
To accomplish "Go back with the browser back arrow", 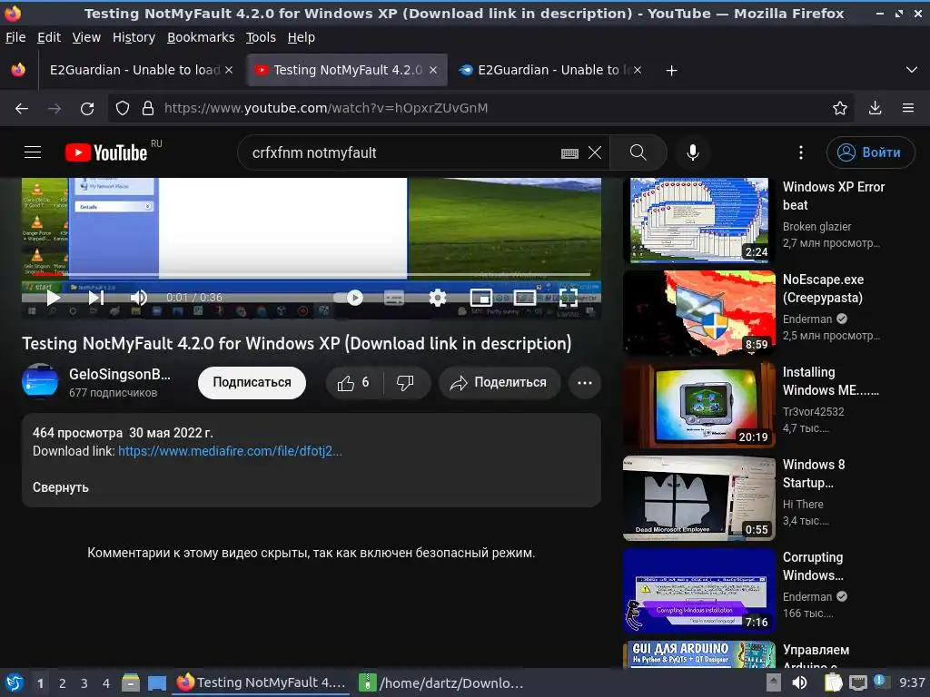I will point(22,109).
